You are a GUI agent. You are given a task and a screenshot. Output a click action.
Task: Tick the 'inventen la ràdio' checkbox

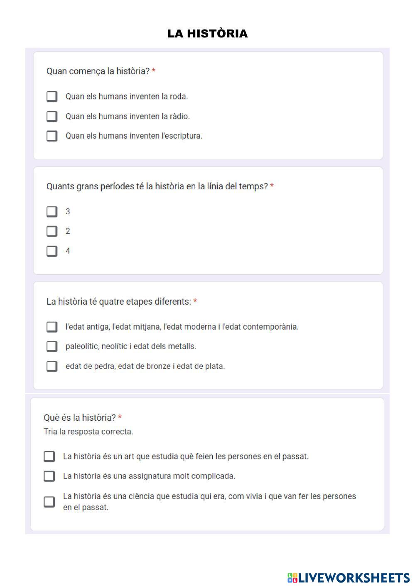click(52, 116)
